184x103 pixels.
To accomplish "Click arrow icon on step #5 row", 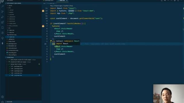I will 39,75.
